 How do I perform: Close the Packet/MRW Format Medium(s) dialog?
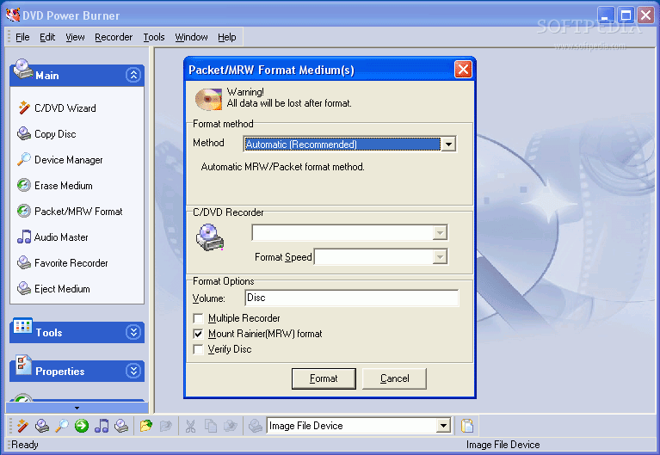click(463, 70)
